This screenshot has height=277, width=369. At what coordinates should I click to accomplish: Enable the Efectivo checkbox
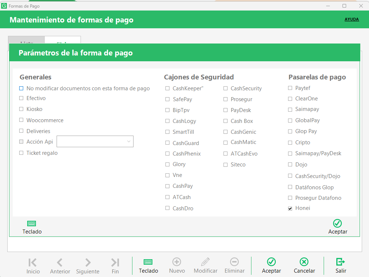21,98
